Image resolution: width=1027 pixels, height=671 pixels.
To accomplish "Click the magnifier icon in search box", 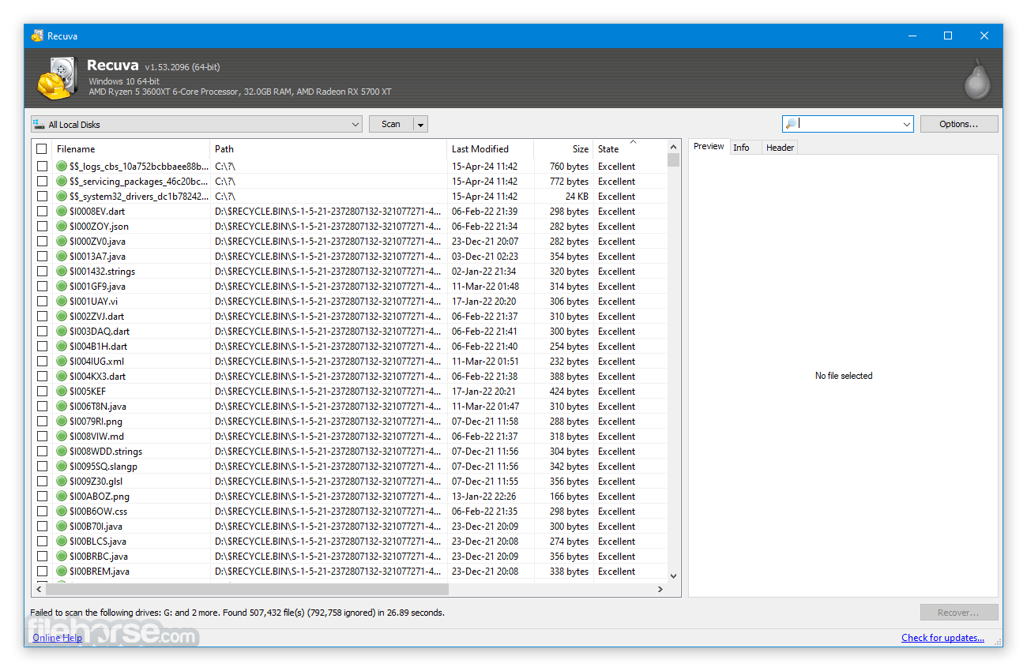I will coord(790,124).
